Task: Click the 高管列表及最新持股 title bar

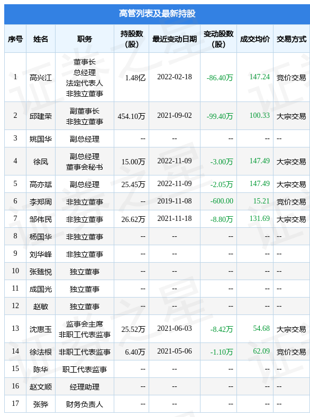Action: pyautogui.click(x=157, y=14)
